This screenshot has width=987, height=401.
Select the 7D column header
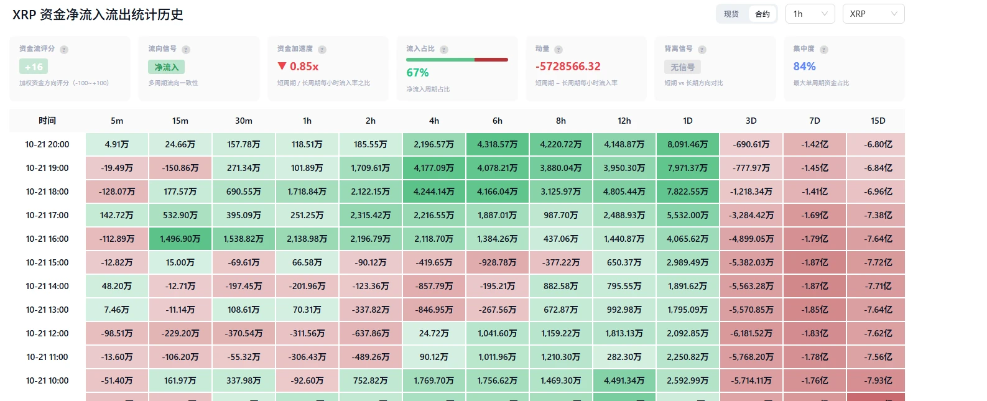815,121
